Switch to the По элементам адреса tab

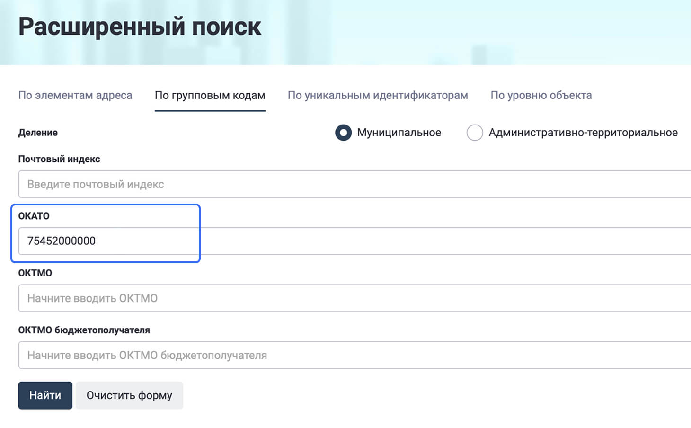(x=75, y=95)
